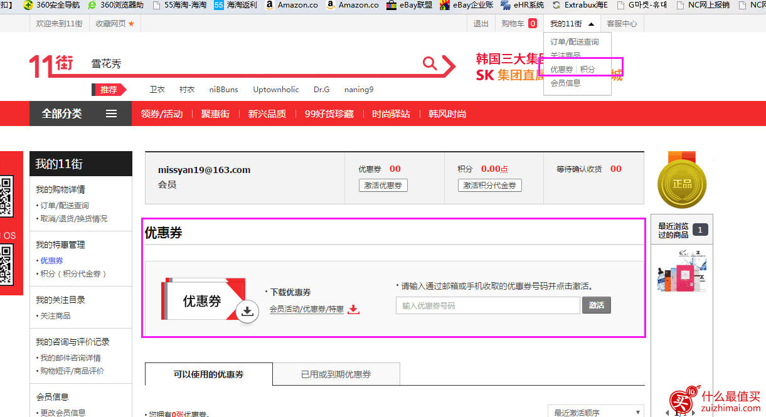Click the 会员活动/优惠券/特惠 link

click(x=307, y=309)
